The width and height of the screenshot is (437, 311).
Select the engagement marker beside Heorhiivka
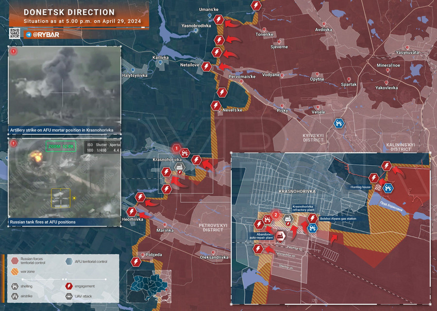pyautogui.click(x=132, y=212)
